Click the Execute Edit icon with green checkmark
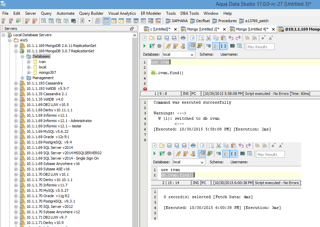The width and height of the screenshot is (320, 227). (152, 46)
